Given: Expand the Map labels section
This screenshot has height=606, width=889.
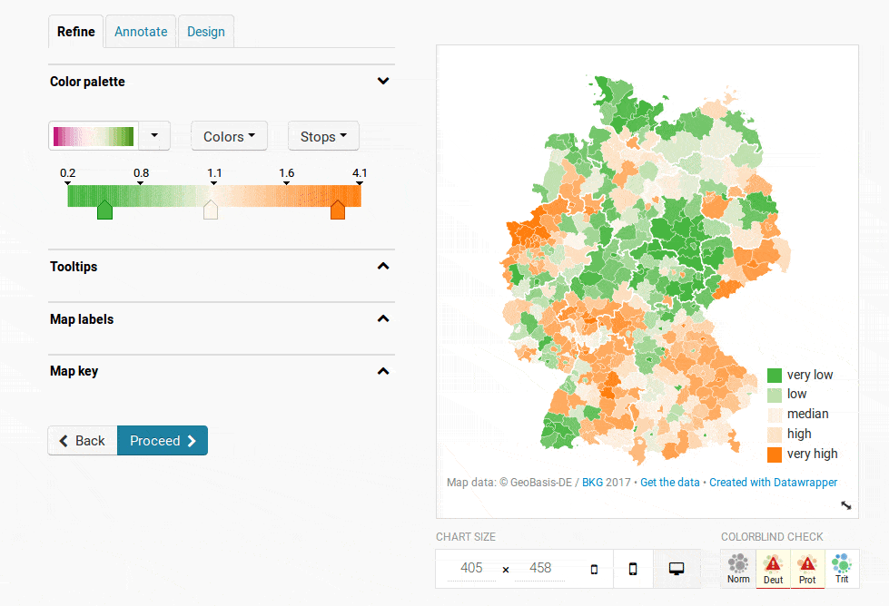Looking at the screenshot, I should pyautogui.click(x=383, y=319).
